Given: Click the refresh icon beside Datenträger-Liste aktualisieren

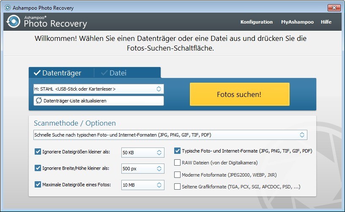Looking at the screenshot, I should [x=39, y=101].
